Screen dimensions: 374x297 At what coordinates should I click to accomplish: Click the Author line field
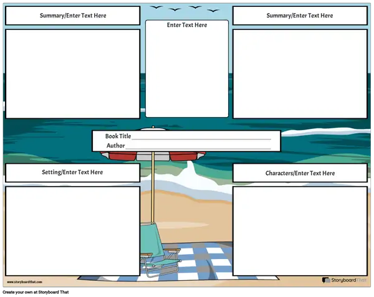pos(198,146)
